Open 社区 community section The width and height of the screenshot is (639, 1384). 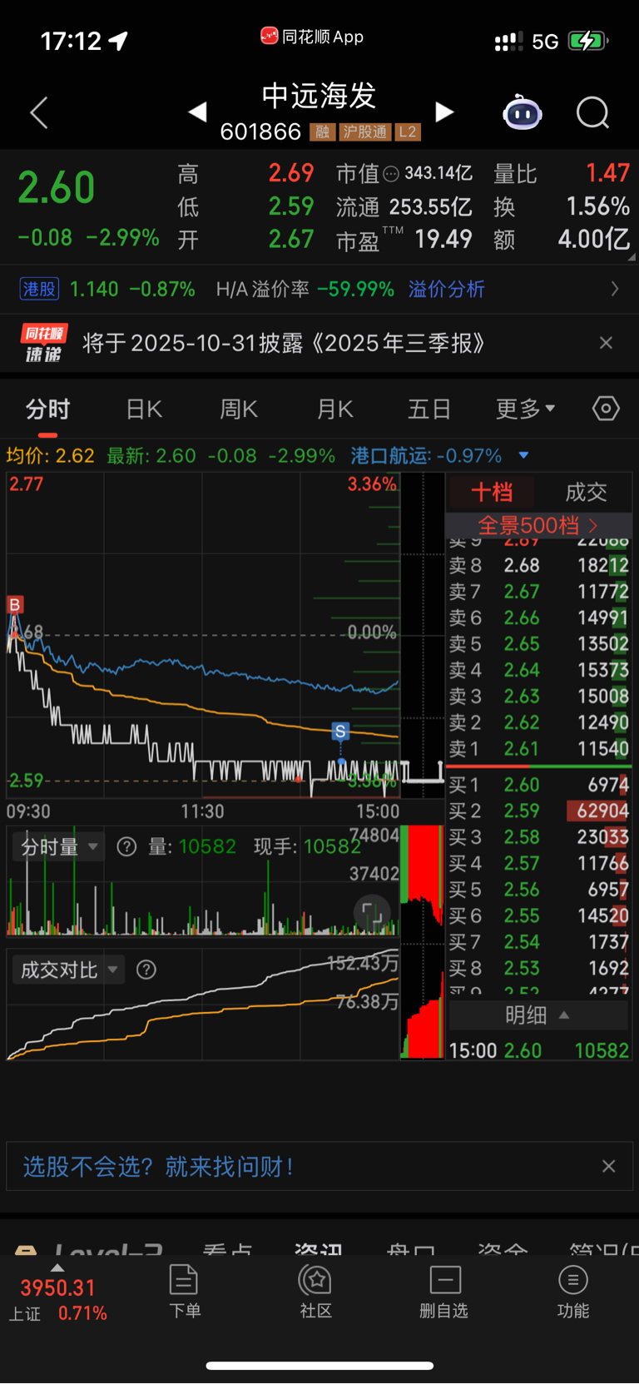click(316, 1292)
